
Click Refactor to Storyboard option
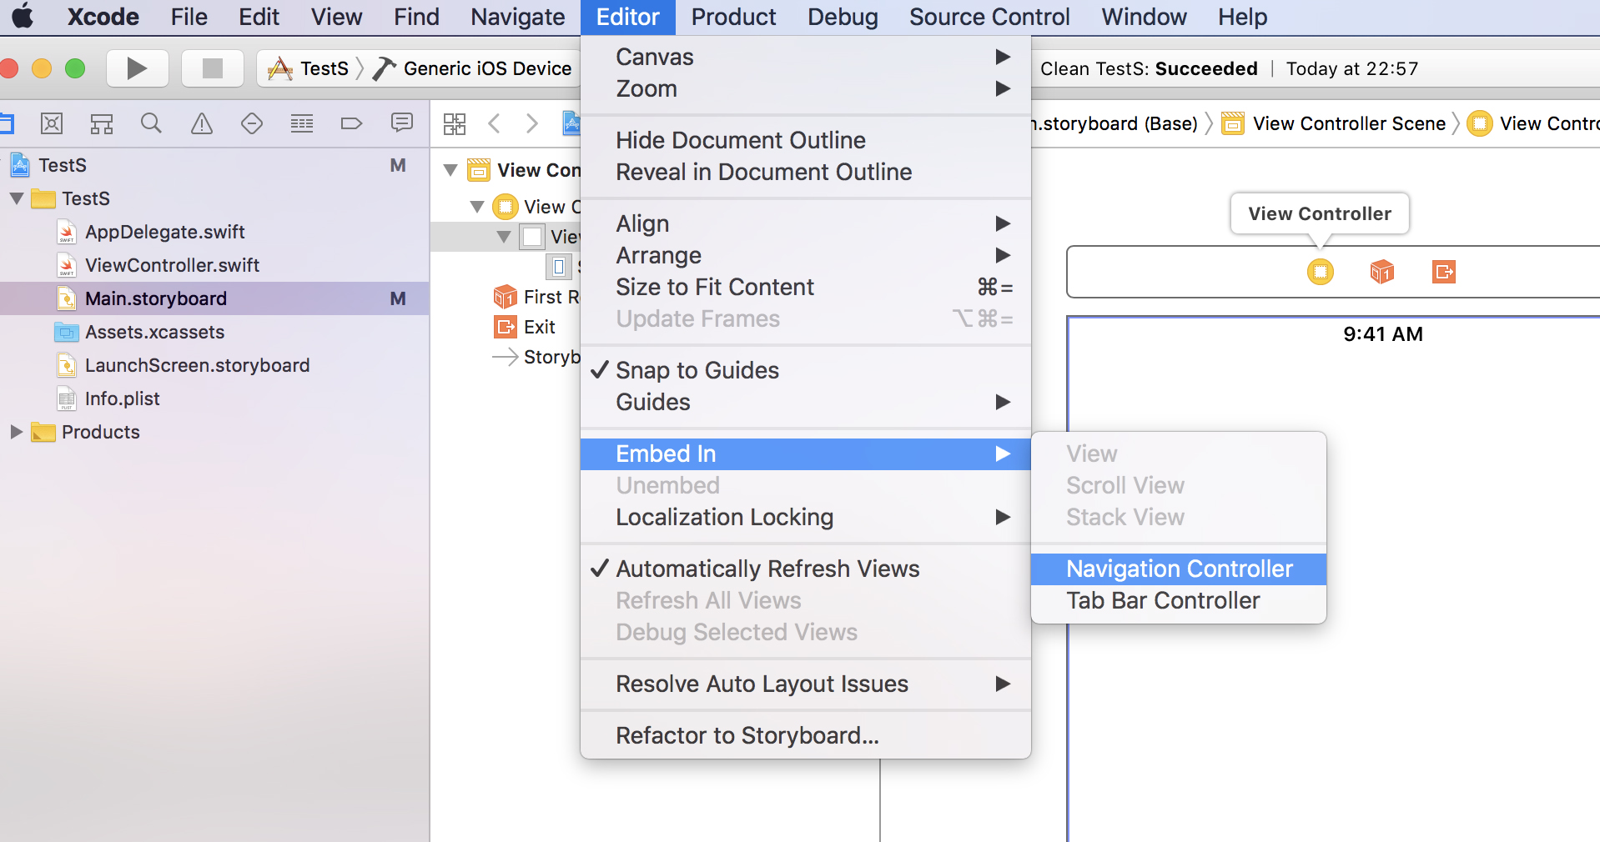click(x=747, y=735)
